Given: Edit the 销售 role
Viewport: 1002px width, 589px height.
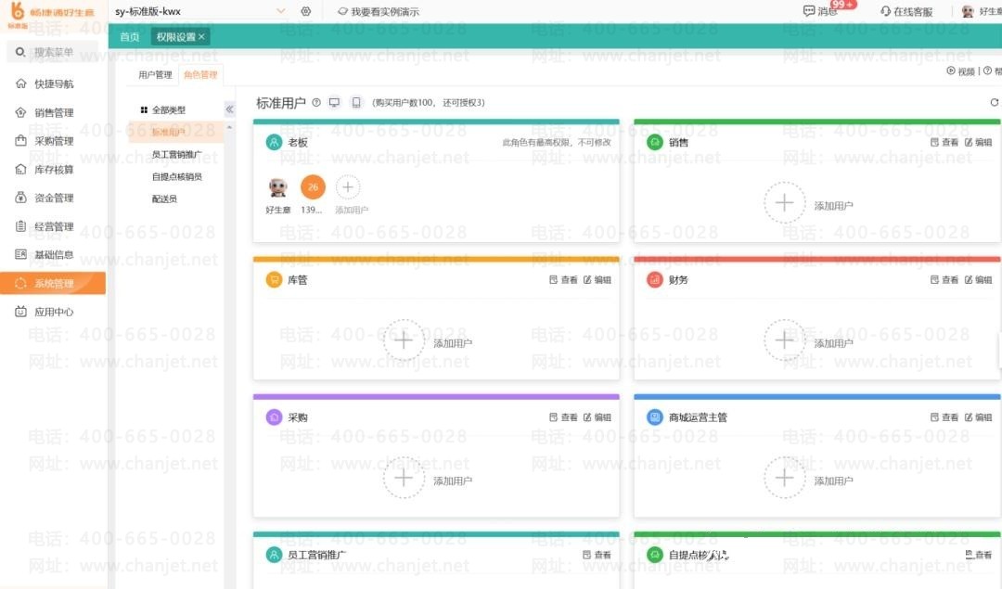Looking at the screenshot, I should click(x=979, y=143).
